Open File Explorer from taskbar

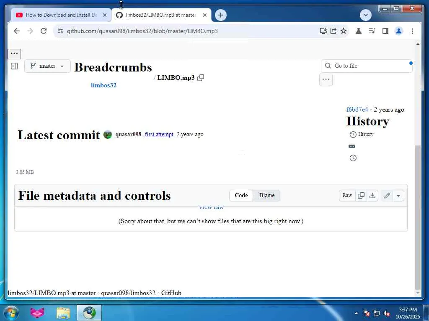tap(63, 313)
